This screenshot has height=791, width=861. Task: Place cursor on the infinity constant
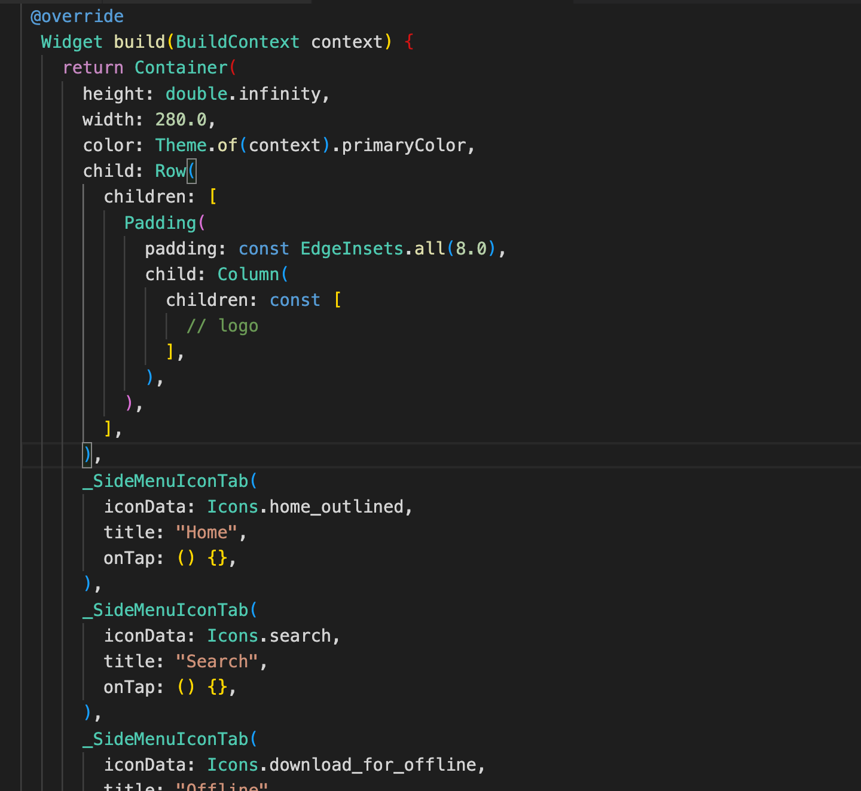pos(279,94)
